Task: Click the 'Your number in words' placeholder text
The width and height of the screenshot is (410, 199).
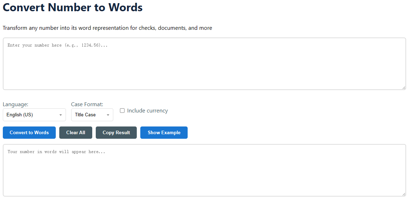Action: click(x=56, y=152)
